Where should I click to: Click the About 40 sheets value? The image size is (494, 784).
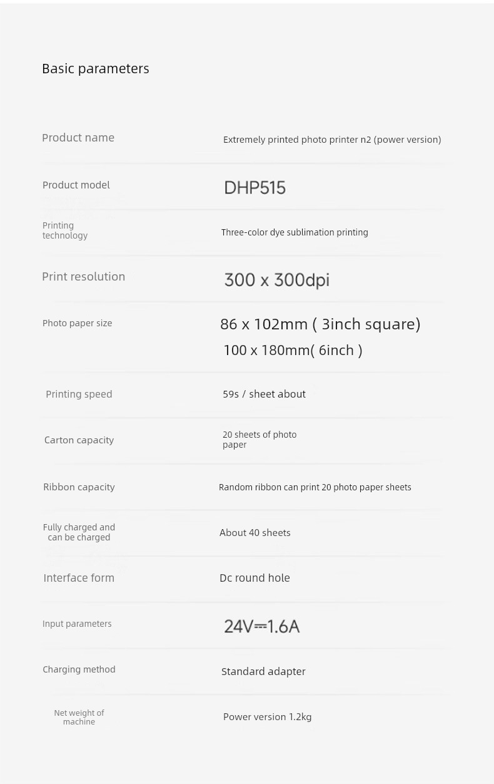click(255, 533)
